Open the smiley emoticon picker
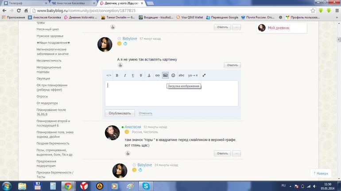The height and width of the screenshot is (191, 341). 173,75
